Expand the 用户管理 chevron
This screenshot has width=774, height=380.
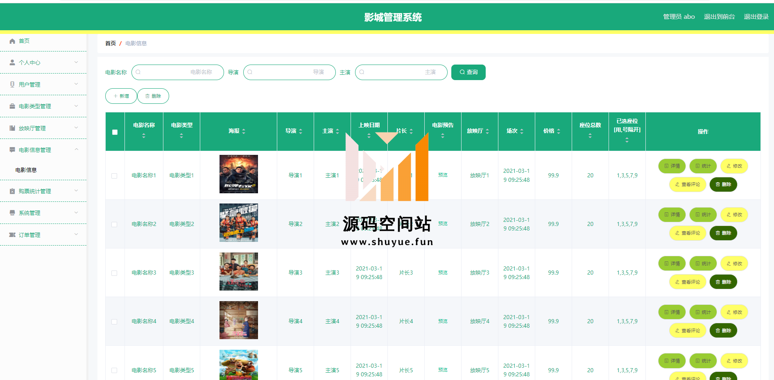(x=76, y=84)
